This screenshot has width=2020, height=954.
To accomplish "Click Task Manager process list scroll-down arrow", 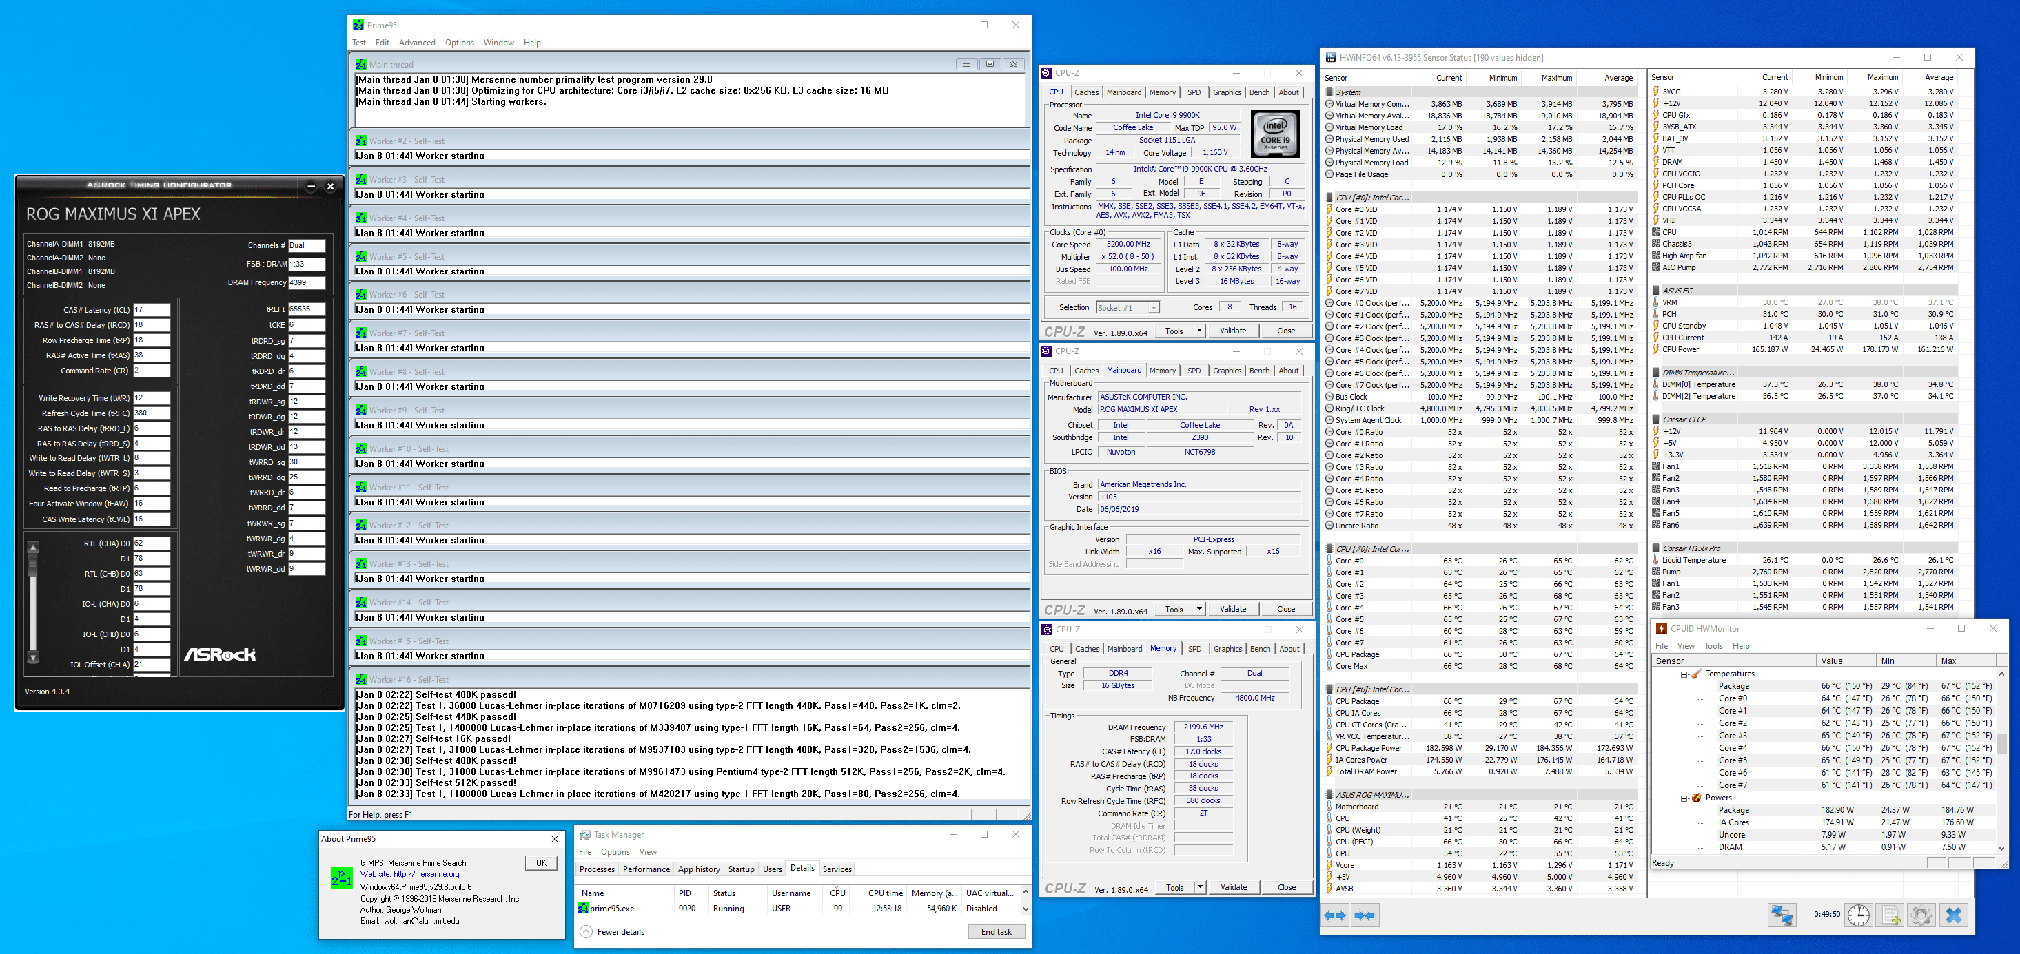I will [1025, 909].
